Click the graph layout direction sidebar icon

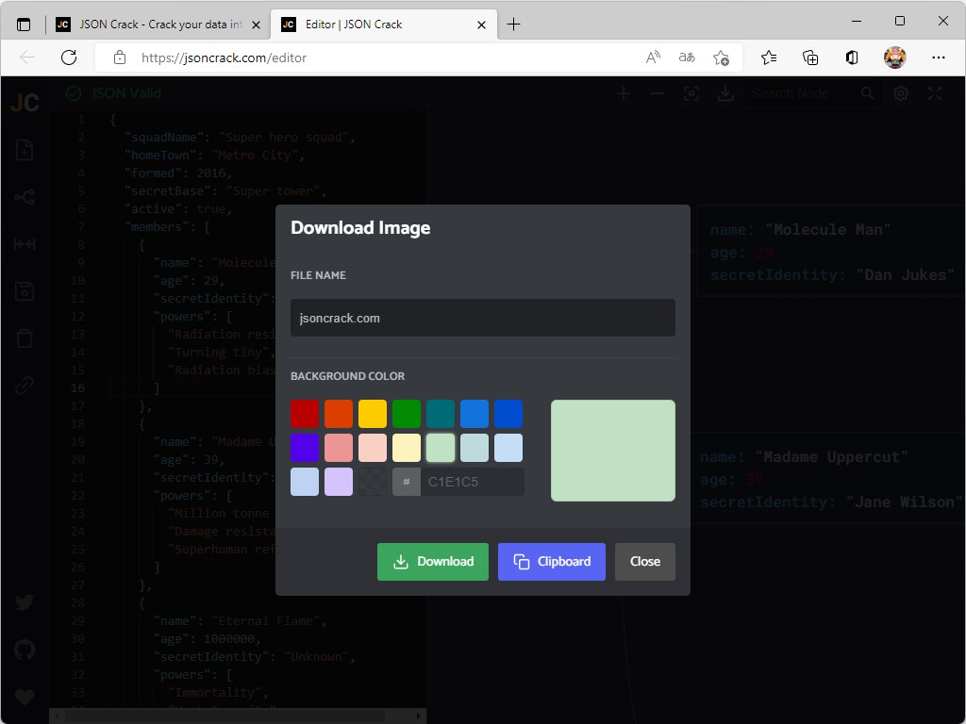25,197
